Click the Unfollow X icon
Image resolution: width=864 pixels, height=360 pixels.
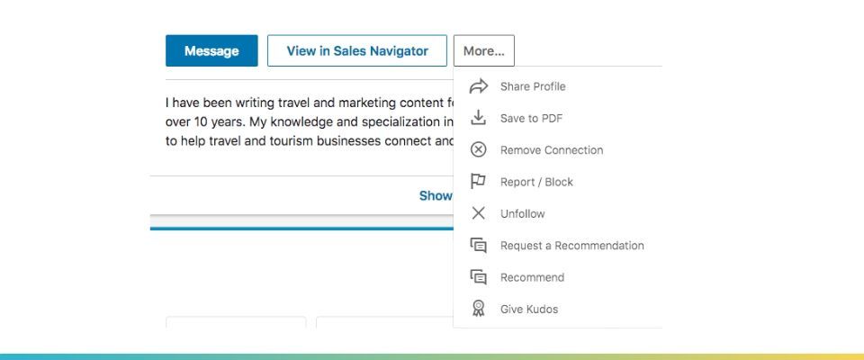pos(478,213)
